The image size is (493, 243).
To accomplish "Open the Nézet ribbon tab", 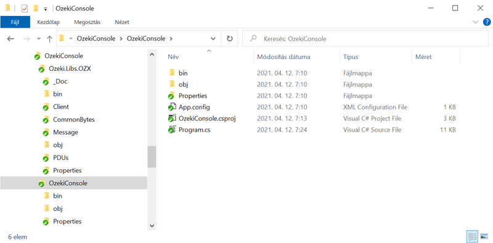I will 122,22.
